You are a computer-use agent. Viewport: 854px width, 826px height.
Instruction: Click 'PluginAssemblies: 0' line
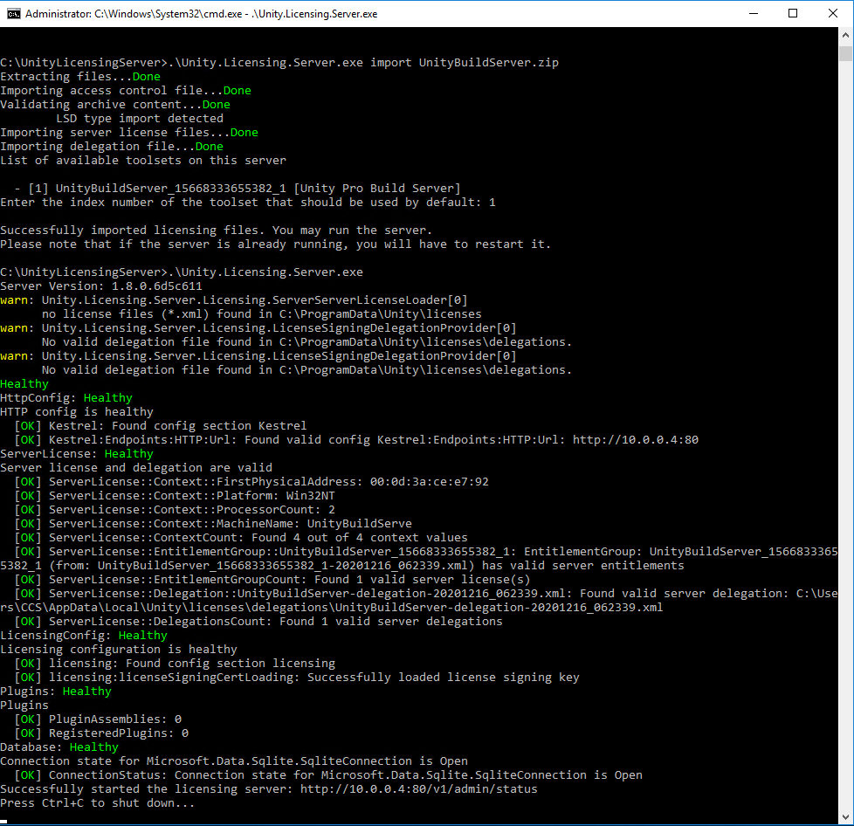coord(98,719)
